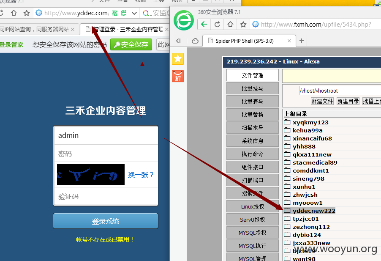Click cloud icon beside tab bar
381x261 pixels.
195,41
